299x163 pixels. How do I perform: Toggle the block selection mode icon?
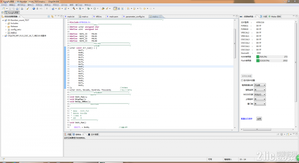pyautogui.click(x=119, y=9)
